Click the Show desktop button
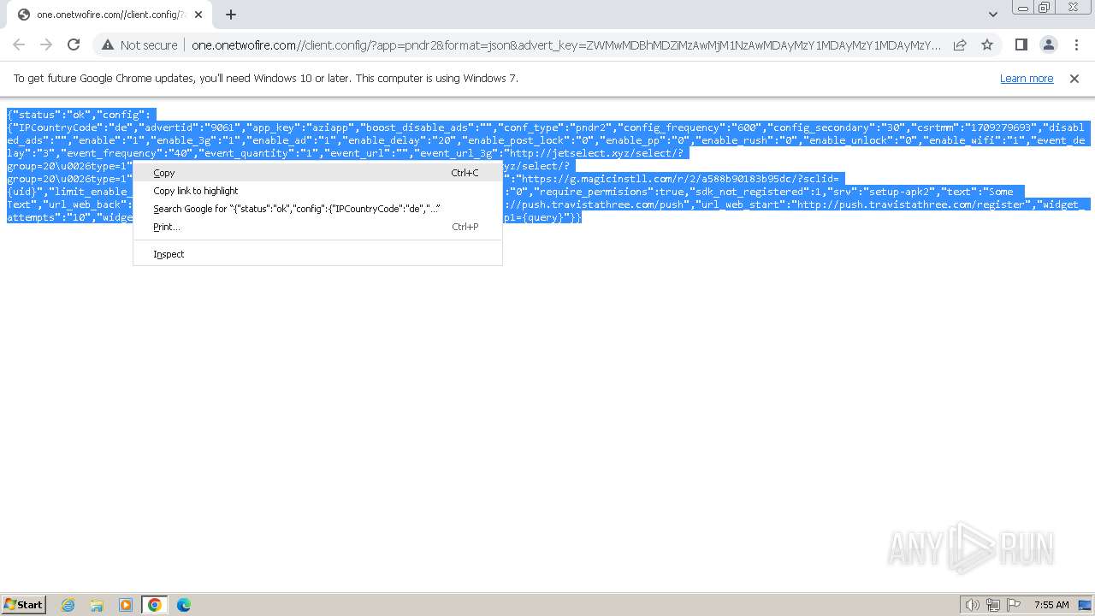Screen dimensions: 1095x616 (x=1085, y=605)
